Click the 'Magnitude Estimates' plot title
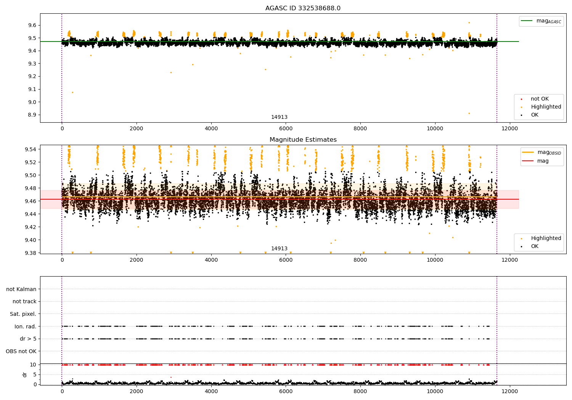Screen dimensions: 572x400 [x=303, y=140]
